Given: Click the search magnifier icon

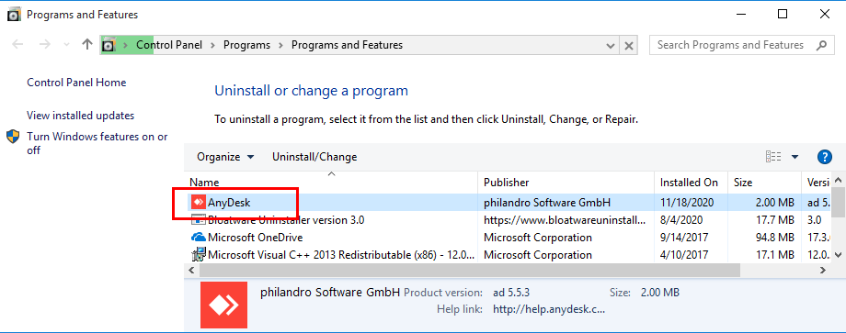Looking at the screenshot, I should [821, 45].
